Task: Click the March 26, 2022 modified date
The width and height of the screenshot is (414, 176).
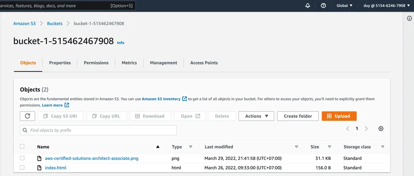Action: pos(243,168)
